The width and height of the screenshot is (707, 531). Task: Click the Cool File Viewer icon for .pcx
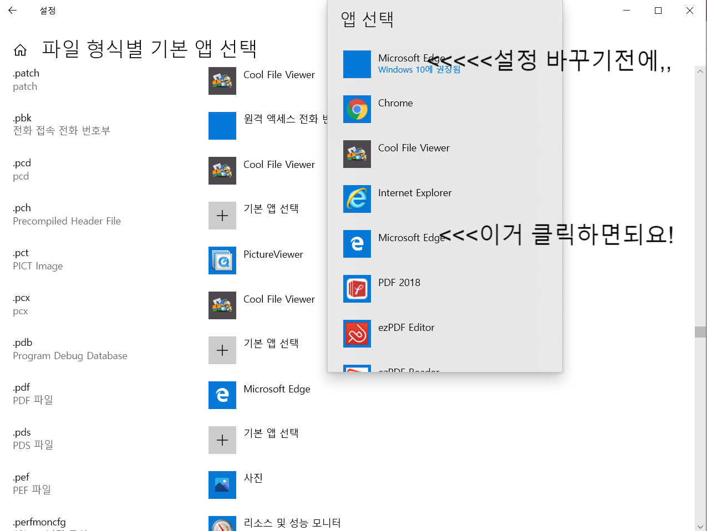[x=222, y=305]
